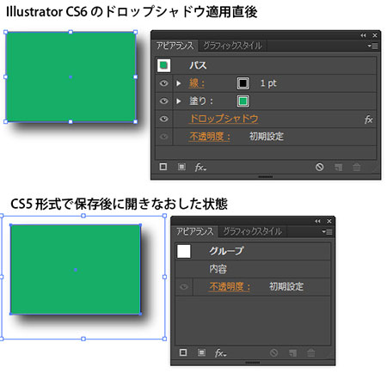
Task: Close the bottom Appearance panel
Action: point(329,221)
